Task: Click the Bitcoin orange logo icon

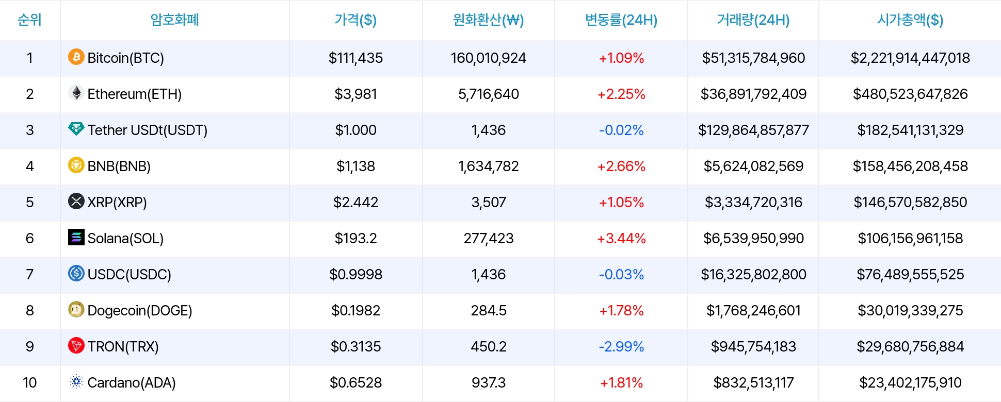Action: pyautogui.click(x=76, y=57)
